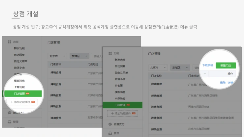Click 添加功能插件 button in front window
244x137 pixels.
tap(122, 113)
